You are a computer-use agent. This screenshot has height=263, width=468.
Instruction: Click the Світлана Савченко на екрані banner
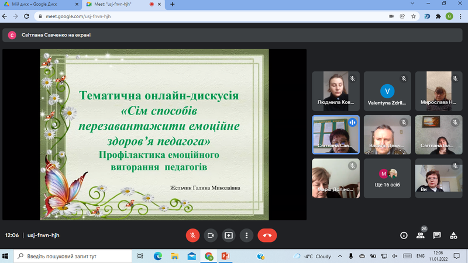[x=232, y=35]
